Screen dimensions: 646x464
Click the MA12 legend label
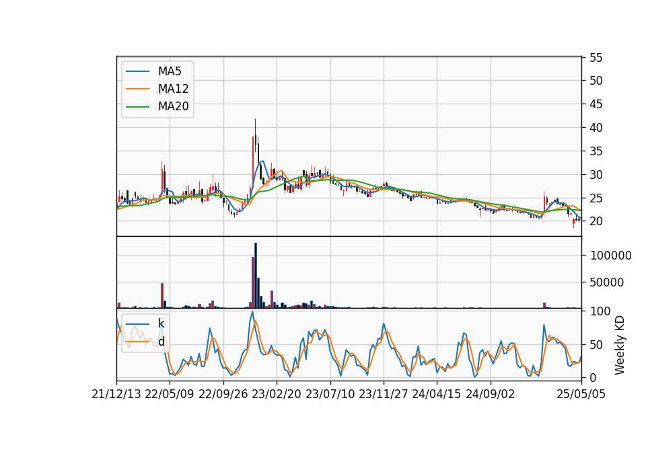click(x=173, y=89)
